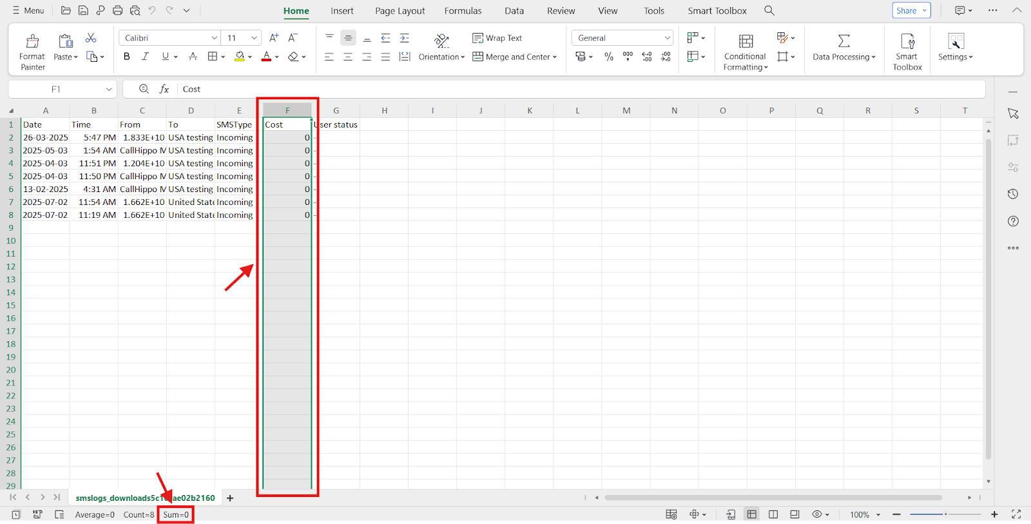Save the workbook with the Save icon

tap(83, 10)
